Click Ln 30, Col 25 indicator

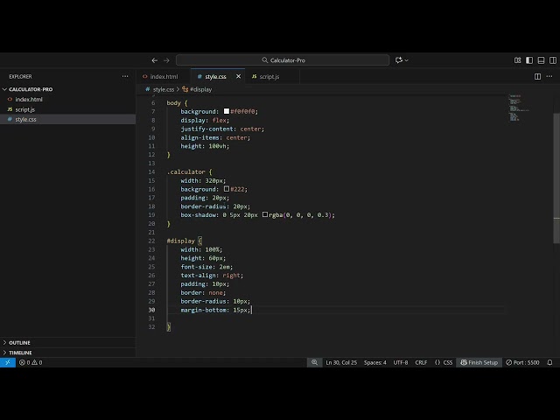(x=341, y=362)
